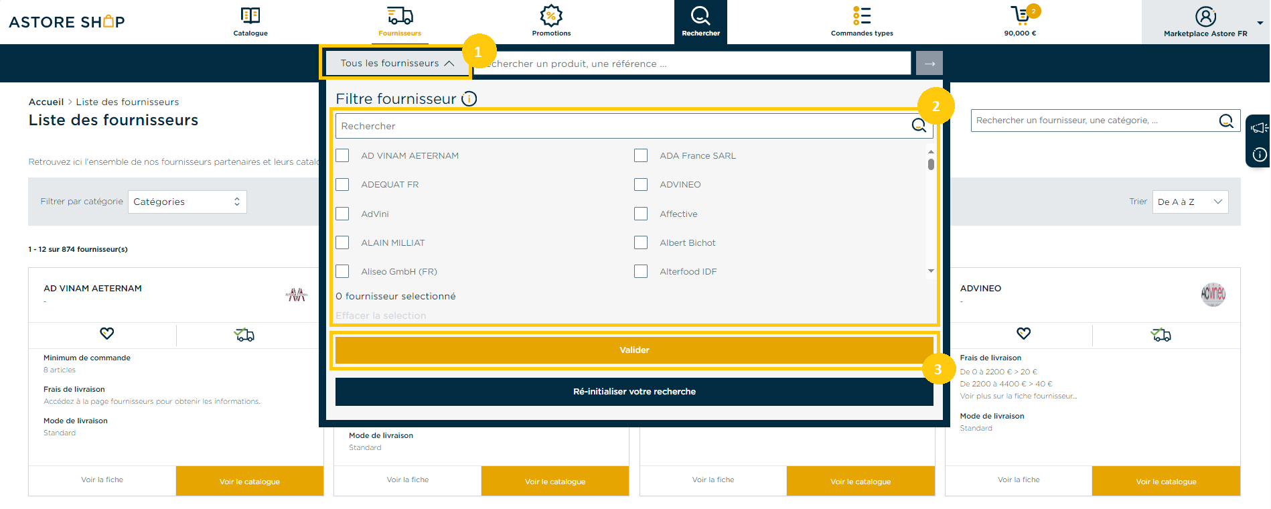Image resolution: width=1271 pixels, height=509 pixels.
Task: Submit the search with the arrow button
Action: click(x=929, y=64)
